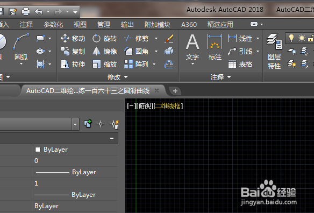Open the [-] viewport controls menu
Viewport: 314px width, 213px height.
(132, 106)
